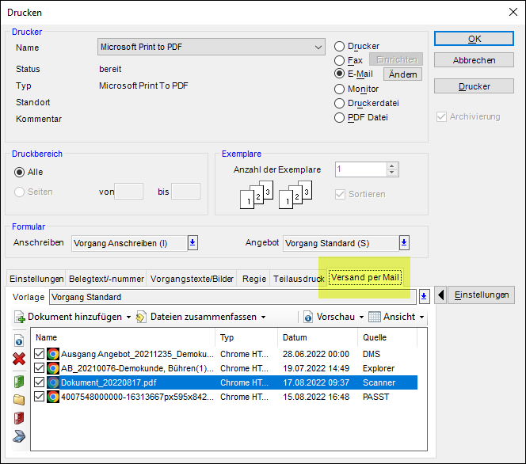
Task: Click the black left-arrow beside Einstellungen button
Action: click(x=440, y=295)
